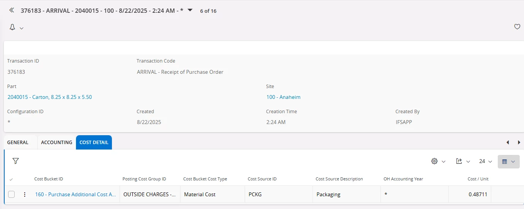Click the double-chevron back navigation icon
The height and width of the screenshot is (209, 524).
click(x=12, y=10)
